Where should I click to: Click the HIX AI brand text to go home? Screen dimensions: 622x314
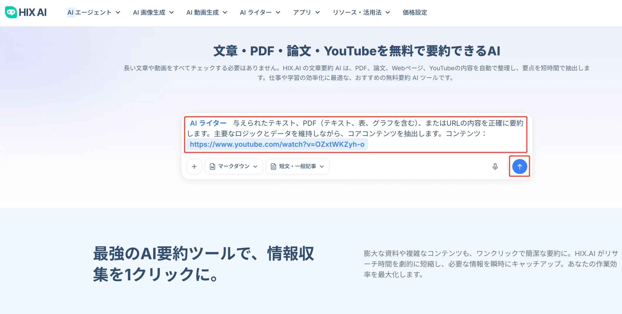[33, 12]
